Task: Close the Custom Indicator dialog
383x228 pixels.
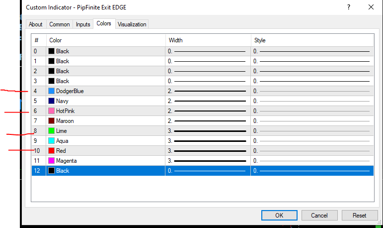Action: point(371,7)
